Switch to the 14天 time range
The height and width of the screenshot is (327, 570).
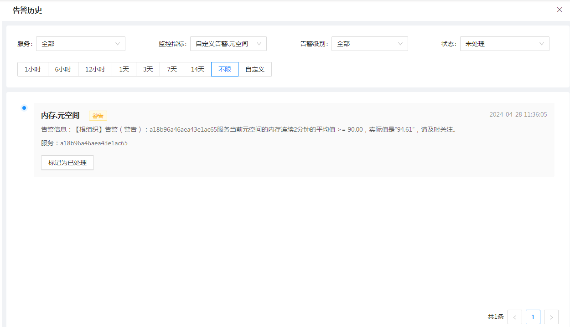click(197, 69)
